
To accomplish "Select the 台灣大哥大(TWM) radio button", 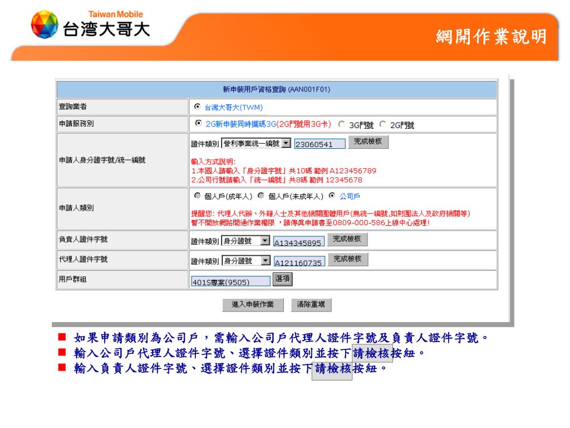I will (x=198, y=106).
